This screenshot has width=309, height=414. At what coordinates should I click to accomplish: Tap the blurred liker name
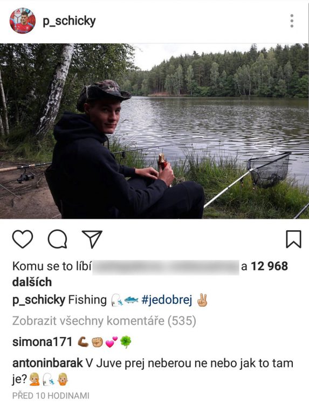tap(166, 267)
